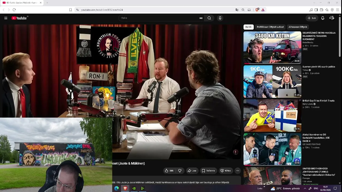Select the Politiikkaan liittyvät uutiset chip
This screenshot has width=342, height=192.
point(270,27)
